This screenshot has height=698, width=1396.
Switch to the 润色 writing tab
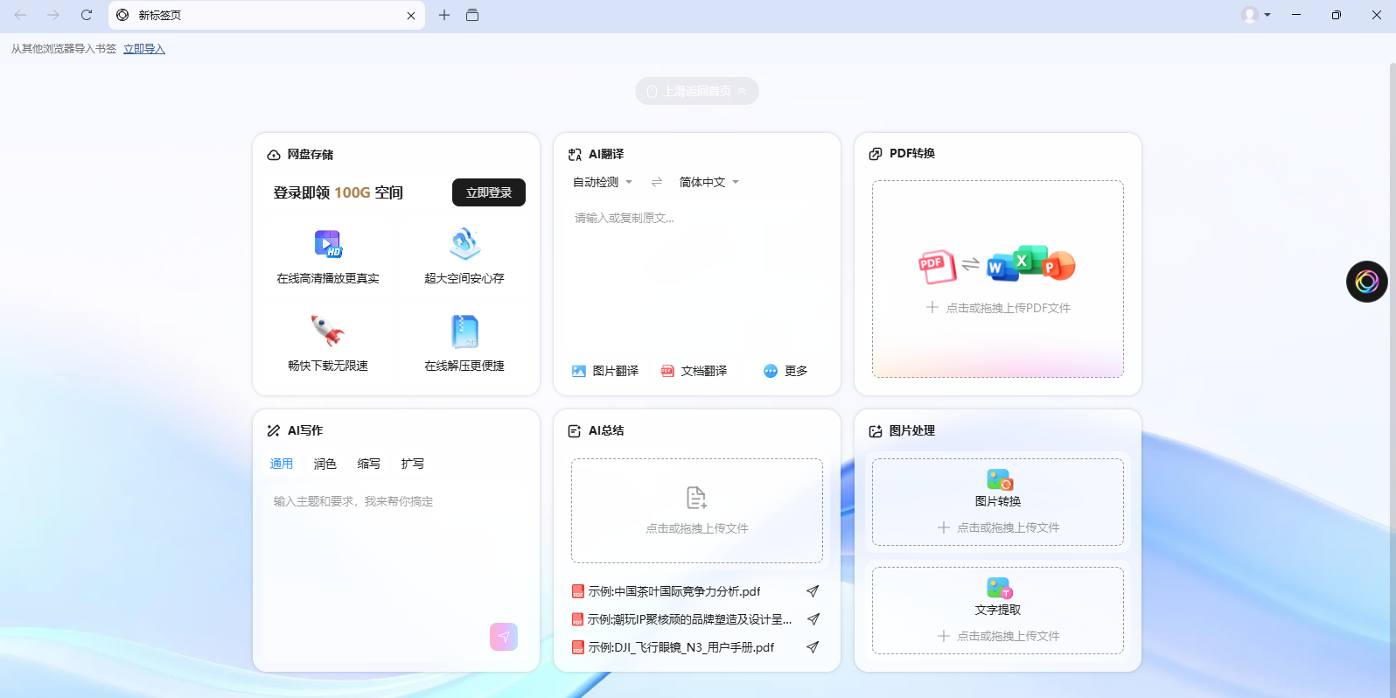click(x=325, y=464)
